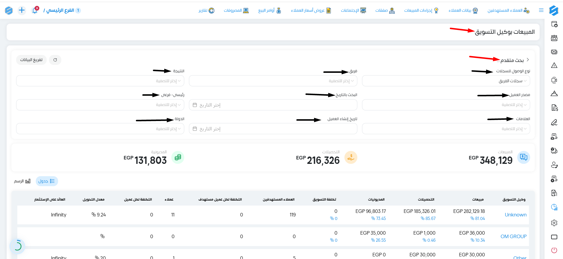Click the plus add-new icon in header
Screen dimensions: 563x259
point(22,10)
